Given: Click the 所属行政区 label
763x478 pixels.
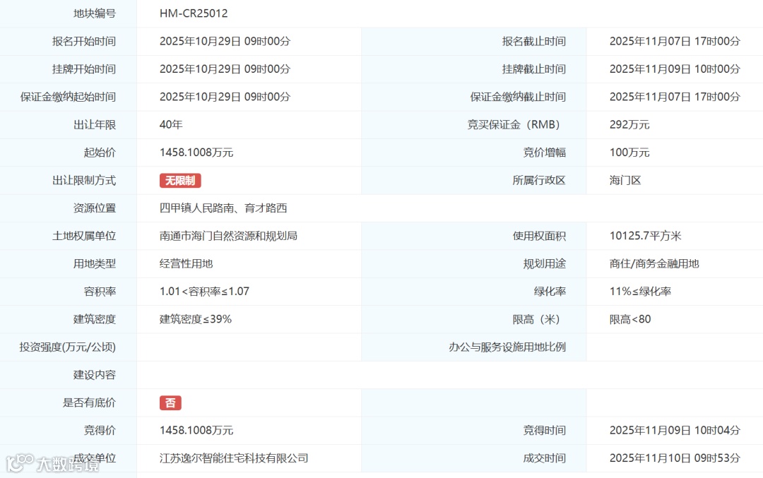Looking at the screenshot, I should coord(539,181).
